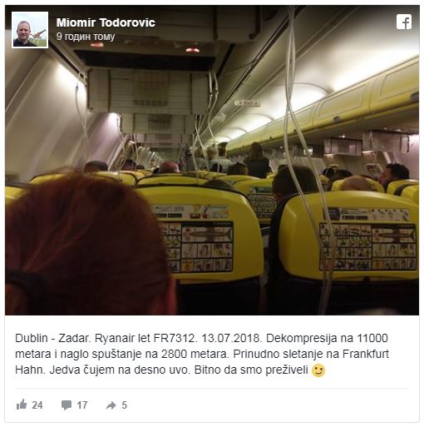Click the share arrow icon

pos(111,405)
